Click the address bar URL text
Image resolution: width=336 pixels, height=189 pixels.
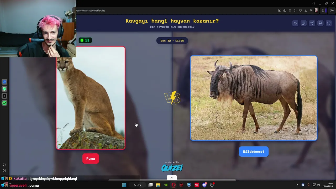[x=91, y=10]
